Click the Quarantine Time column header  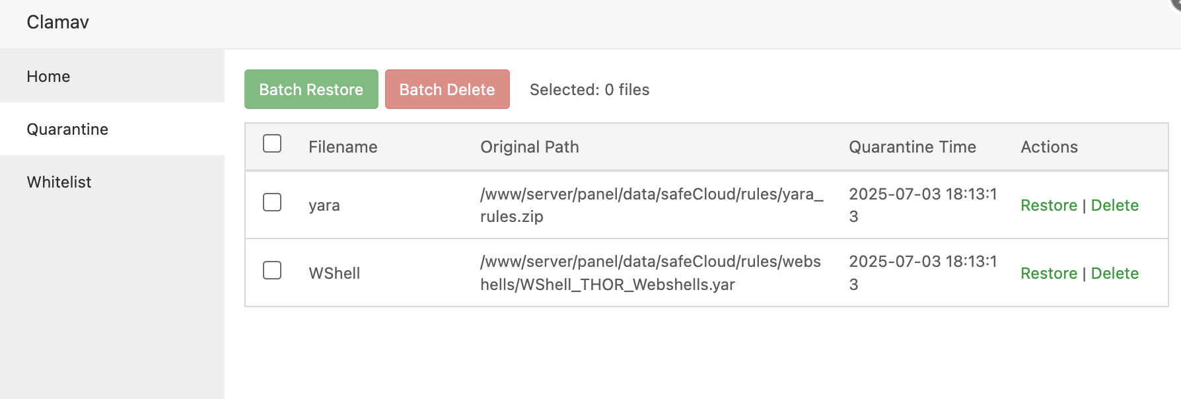coord(912,147)
